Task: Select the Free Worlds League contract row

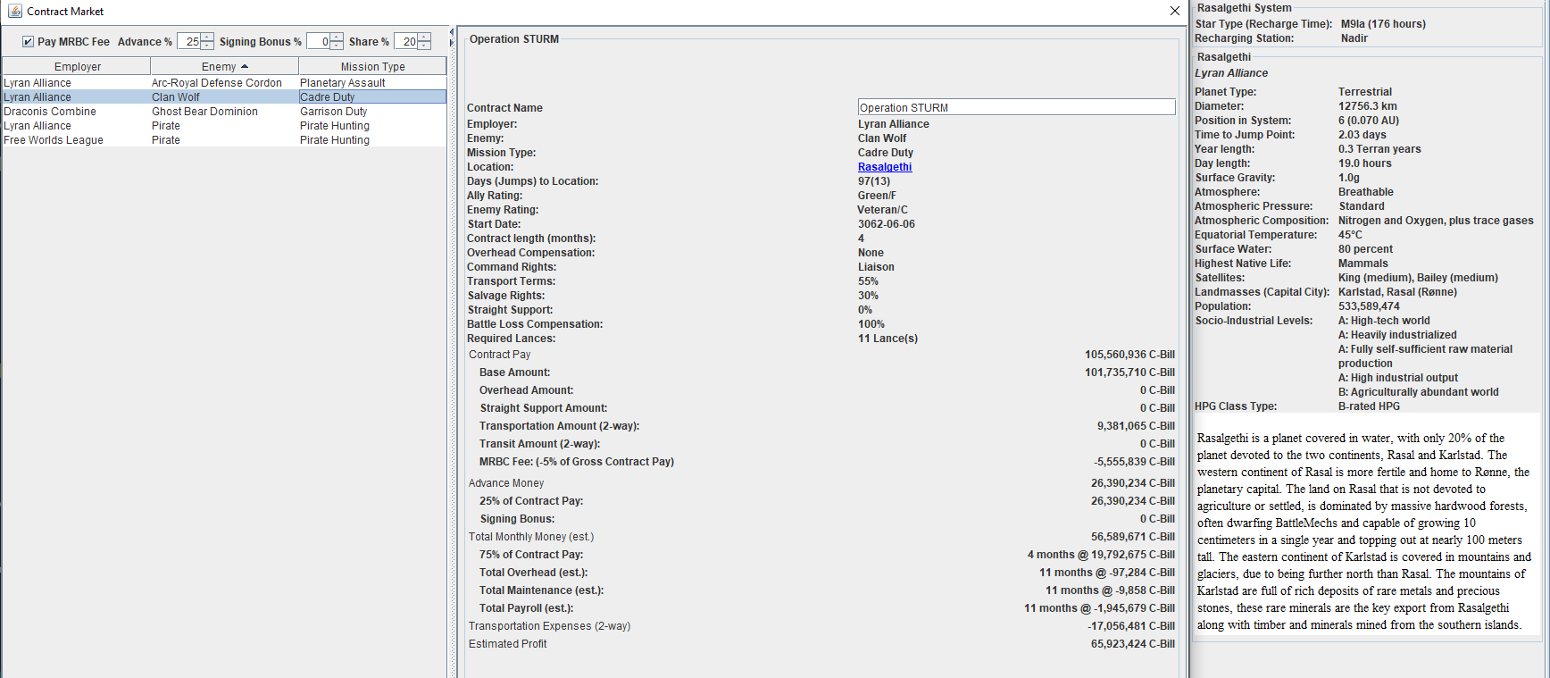Action: click(224, 139)
